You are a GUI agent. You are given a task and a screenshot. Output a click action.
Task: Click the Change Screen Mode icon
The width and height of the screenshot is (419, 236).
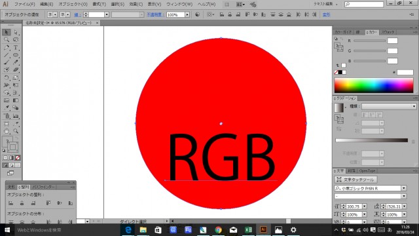click(x=10, y=173)
